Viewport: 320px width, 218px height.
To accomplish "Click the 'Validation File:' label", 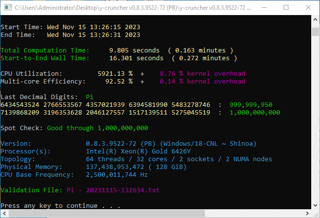I will 32,190.
